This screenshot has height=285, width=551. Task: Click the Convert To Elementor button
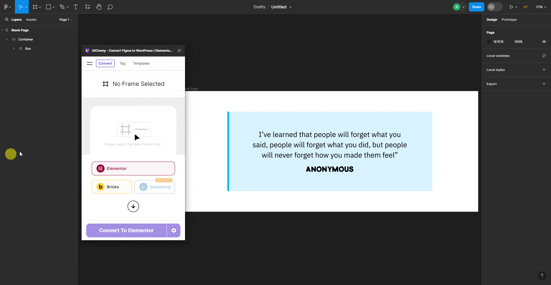(126, 230)
